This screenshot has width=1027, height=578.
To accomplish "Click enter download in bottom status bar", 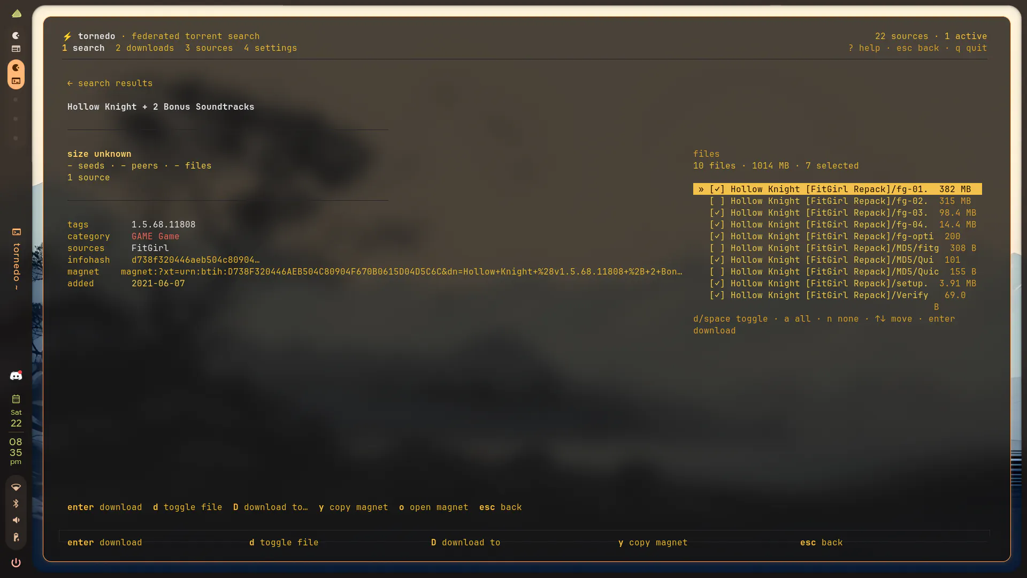I will (105, 543).
